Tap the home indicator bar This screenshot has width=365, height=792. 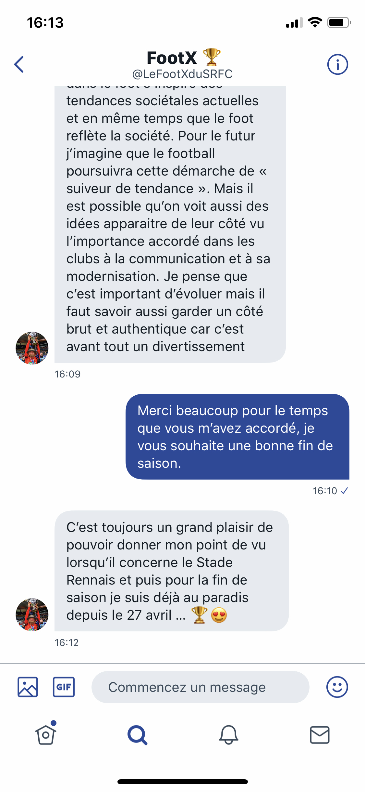[x=182, y=782]
